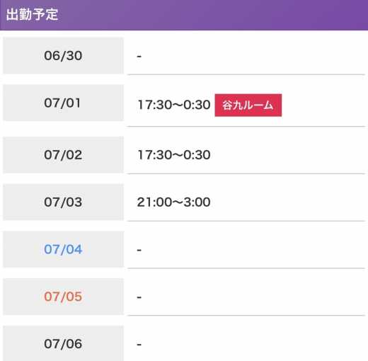Image resolution: width=368 pixels, height=361 pixels.
Task: Click the dash entry for 07/04
Action: coord(139,250)
